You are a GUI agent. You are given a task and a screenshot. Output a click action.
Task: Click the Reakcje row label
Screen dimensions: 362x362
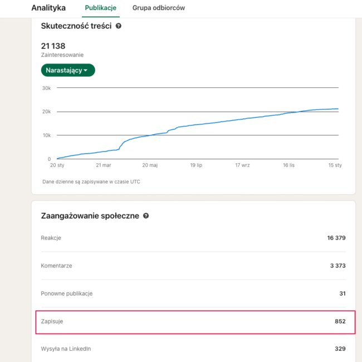coord(51,238)
